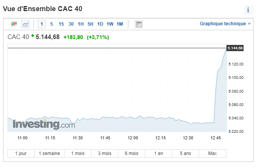Viewport: 257px width, 168px height.
Task: Switch interval to 1W
Action: [x=110, y=24]
